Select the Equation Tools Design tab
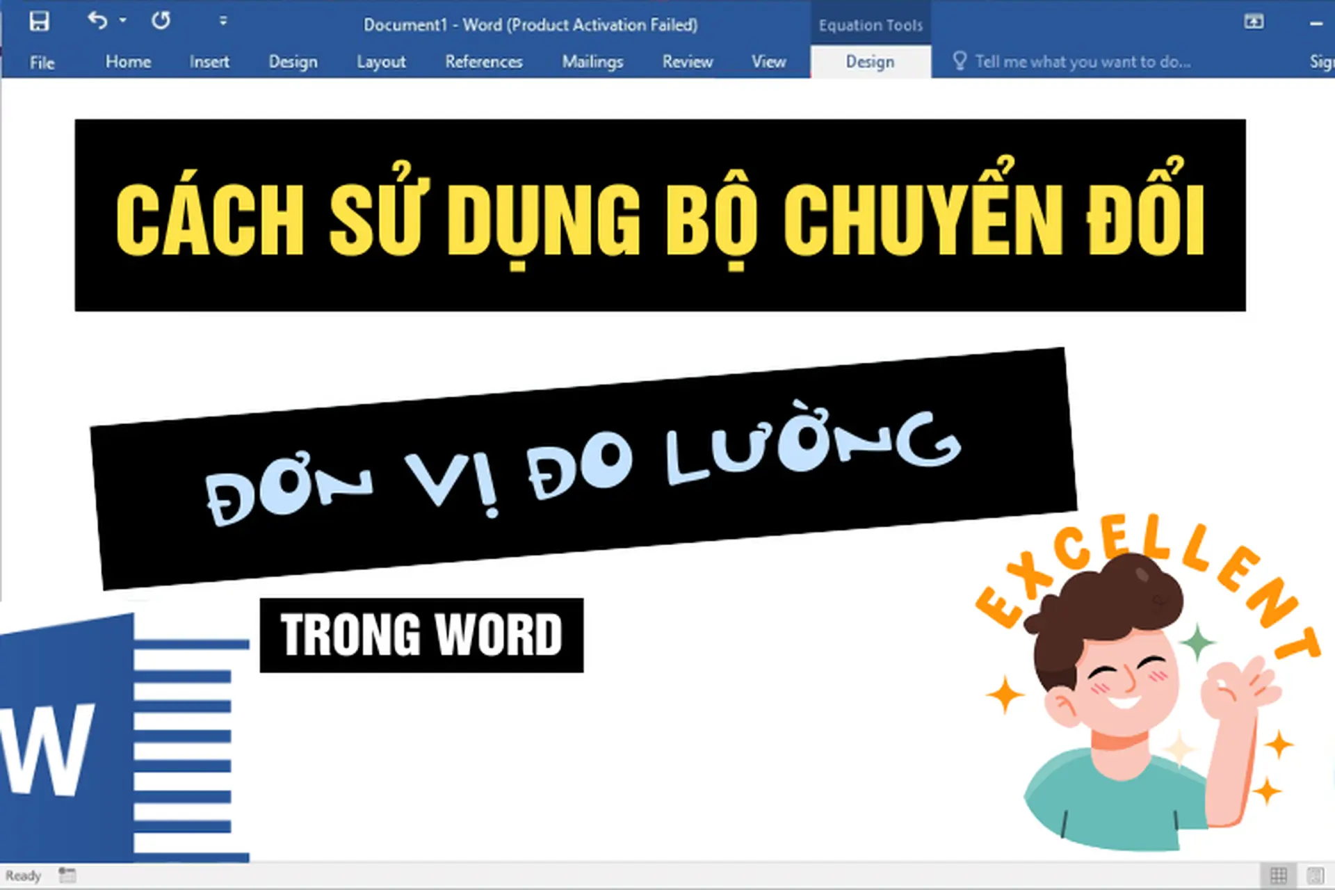1335x890 pixels. coord(870,62)
